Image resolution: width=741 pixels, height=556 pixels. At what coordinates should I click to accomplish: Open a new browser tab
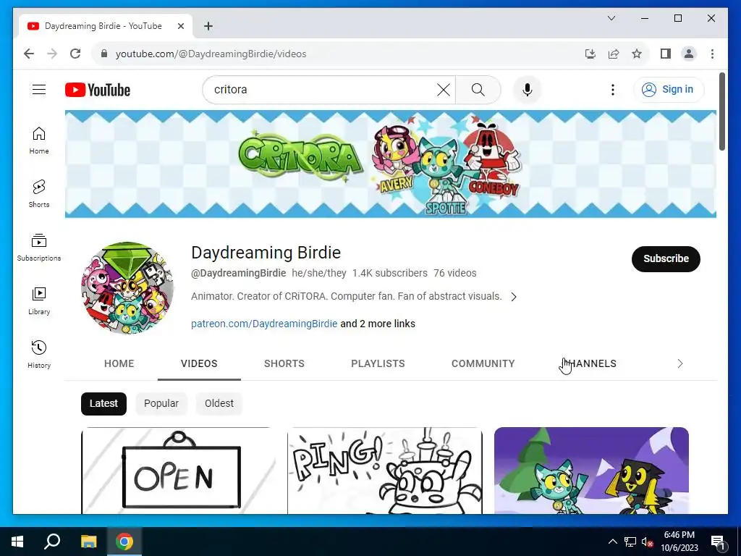point(208,26)
